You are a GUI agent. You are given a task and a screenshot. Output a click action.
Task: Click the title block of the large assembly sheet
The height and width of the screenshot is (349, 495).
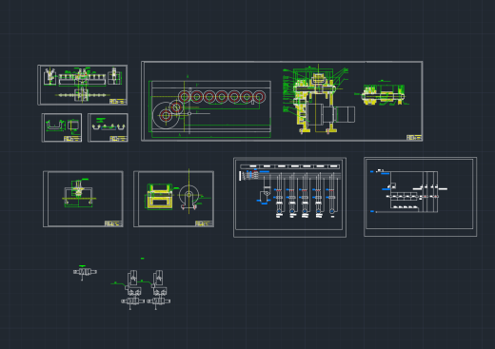[x=414, y=137]
